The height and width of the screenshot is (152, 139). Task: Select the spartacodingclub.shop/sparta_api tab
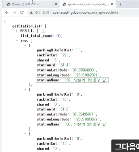[x=88, y=4]
